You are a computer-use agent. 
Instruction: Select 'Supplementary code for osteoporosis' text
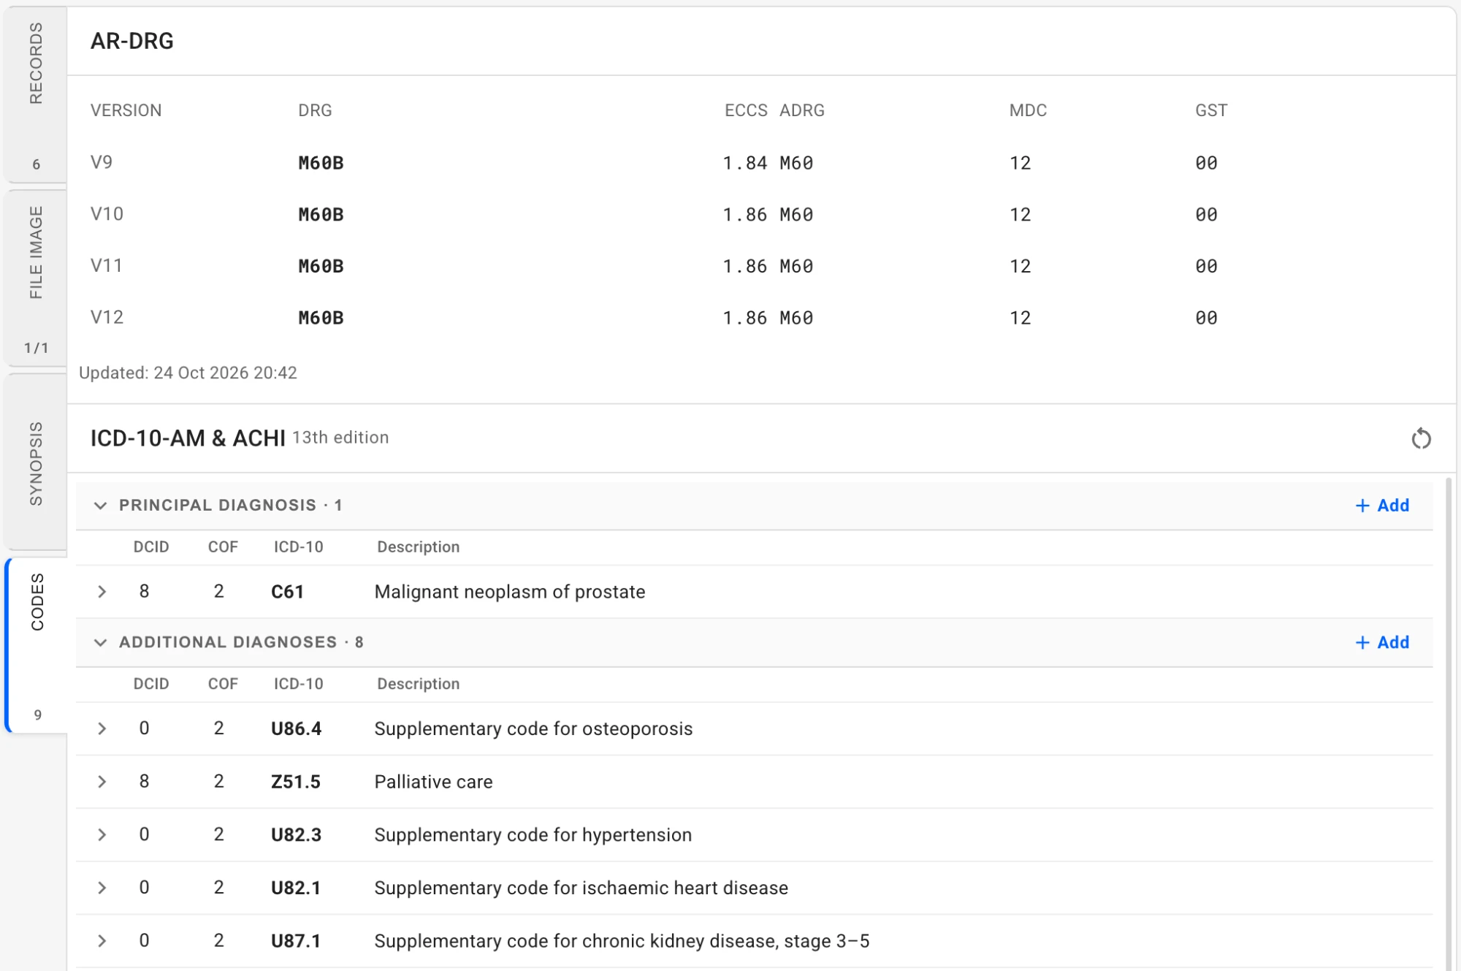(533, 728)
